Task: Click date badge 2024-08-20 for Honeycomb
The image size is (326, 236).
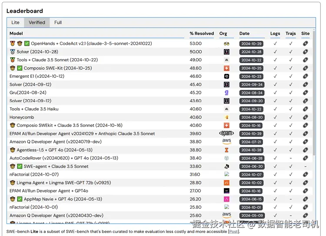Action: click(x=252, y=117)
